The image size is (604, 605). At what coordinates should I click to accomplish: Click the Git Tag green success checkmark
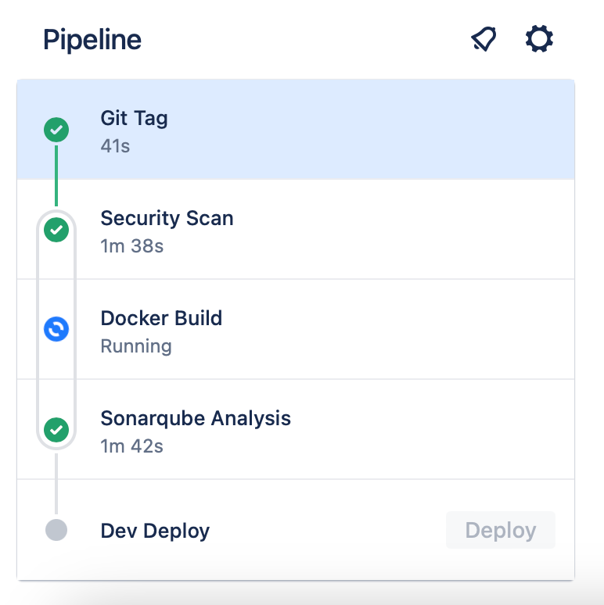(x=56, y=130)
